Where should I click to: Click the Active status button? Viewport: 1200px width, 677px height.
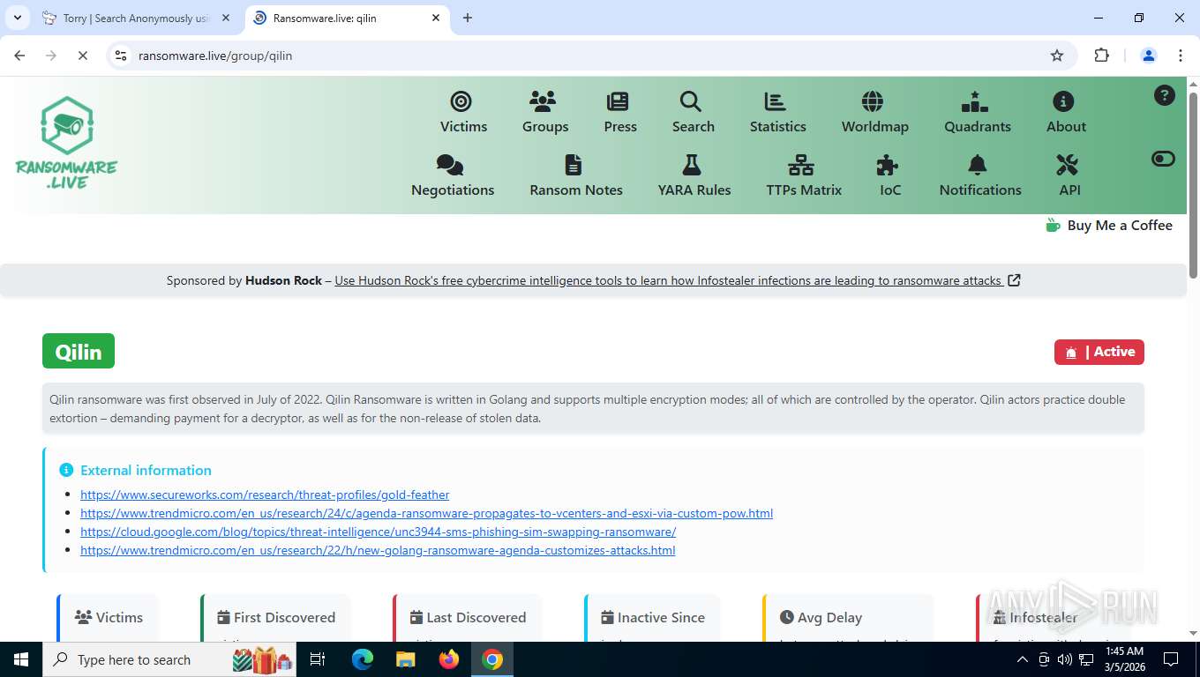coord(1099,352)
